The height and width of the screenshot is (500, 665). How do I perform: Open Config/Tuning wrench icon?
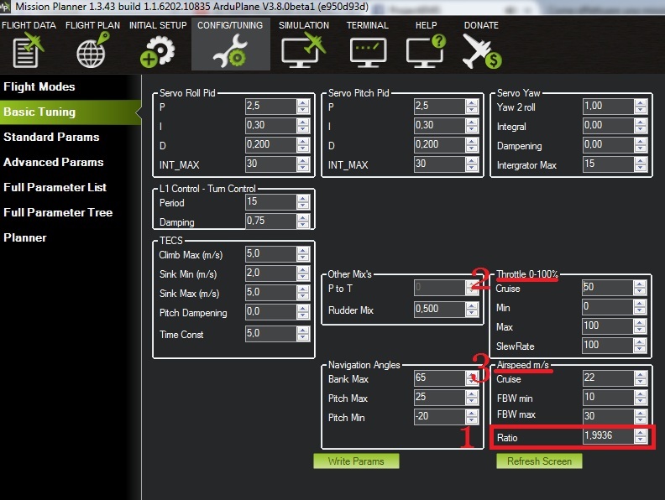pos(230,52)
